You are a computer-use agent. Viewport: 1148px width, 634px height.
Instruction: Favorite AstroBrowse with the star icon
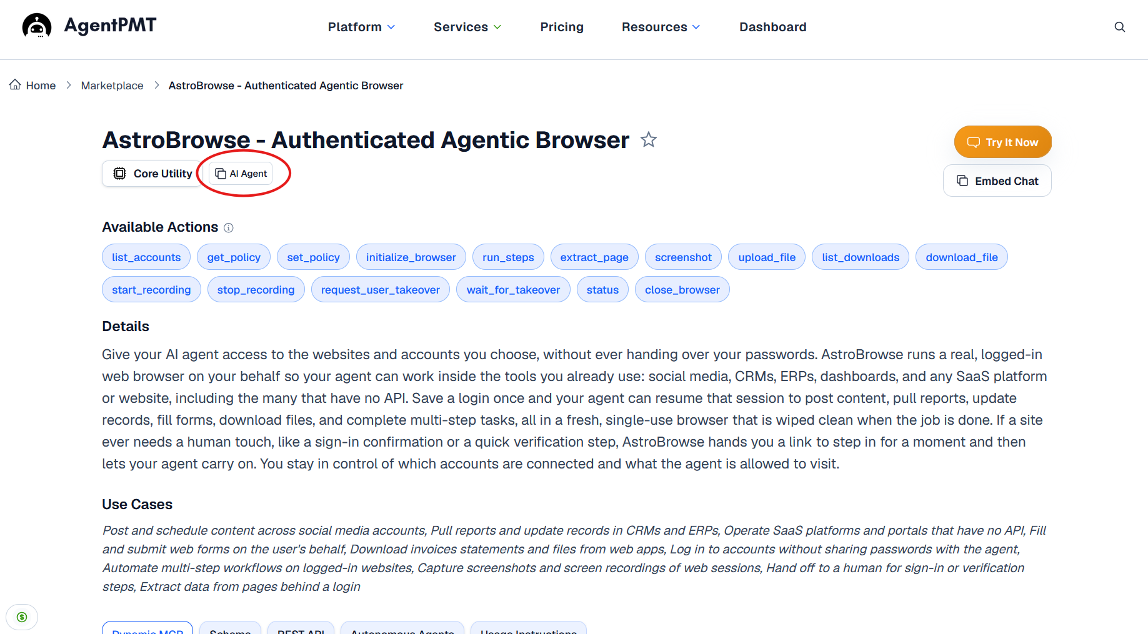point(649,140)
